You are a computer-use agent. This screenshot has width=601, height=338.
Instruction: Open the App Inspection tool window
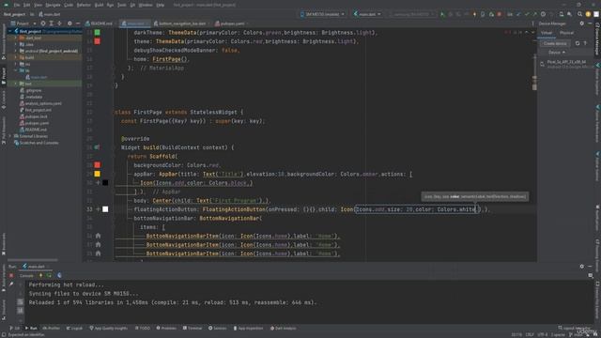[x=248, y=329]
